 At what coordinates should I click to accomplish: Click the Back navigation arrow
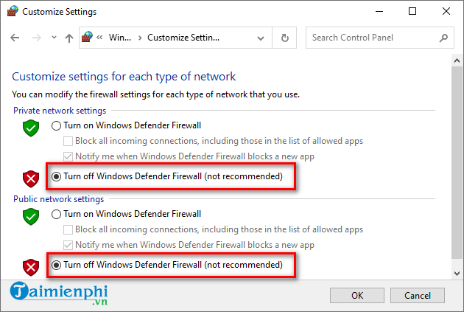(x=16, y=38)
